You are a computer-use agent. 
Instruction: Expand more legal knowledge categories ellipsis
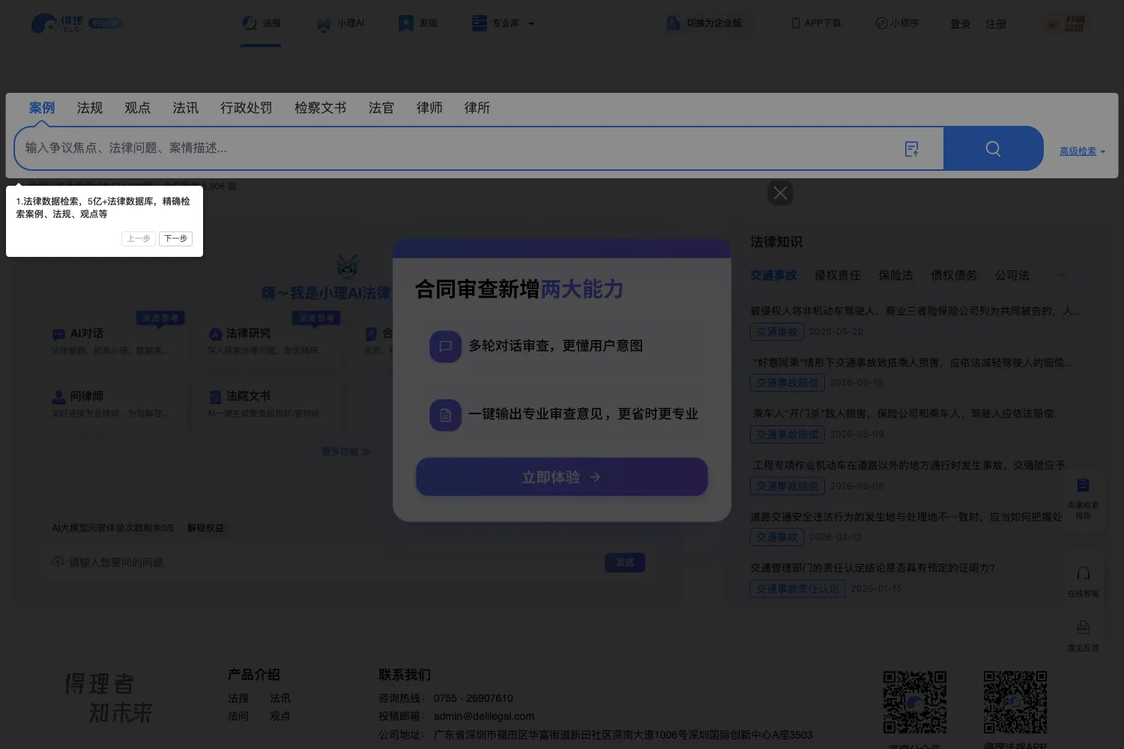(1063, 275)
